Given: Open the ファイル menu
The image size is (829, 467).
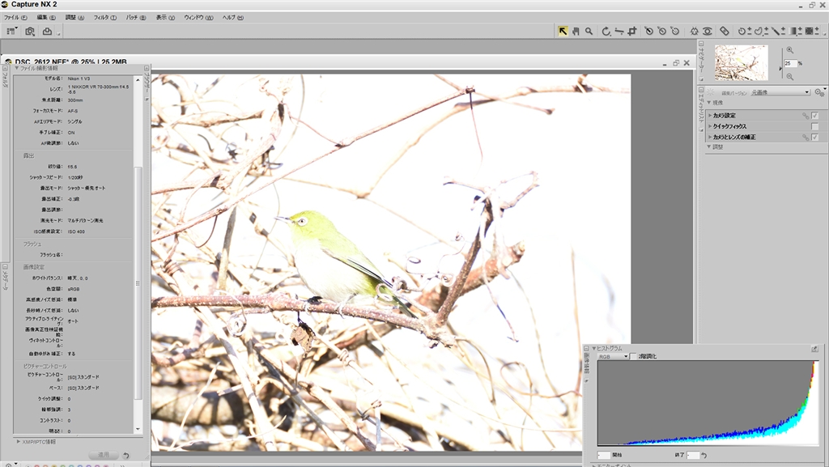Looking at the screenshot, I should click(x=15, y=18).
